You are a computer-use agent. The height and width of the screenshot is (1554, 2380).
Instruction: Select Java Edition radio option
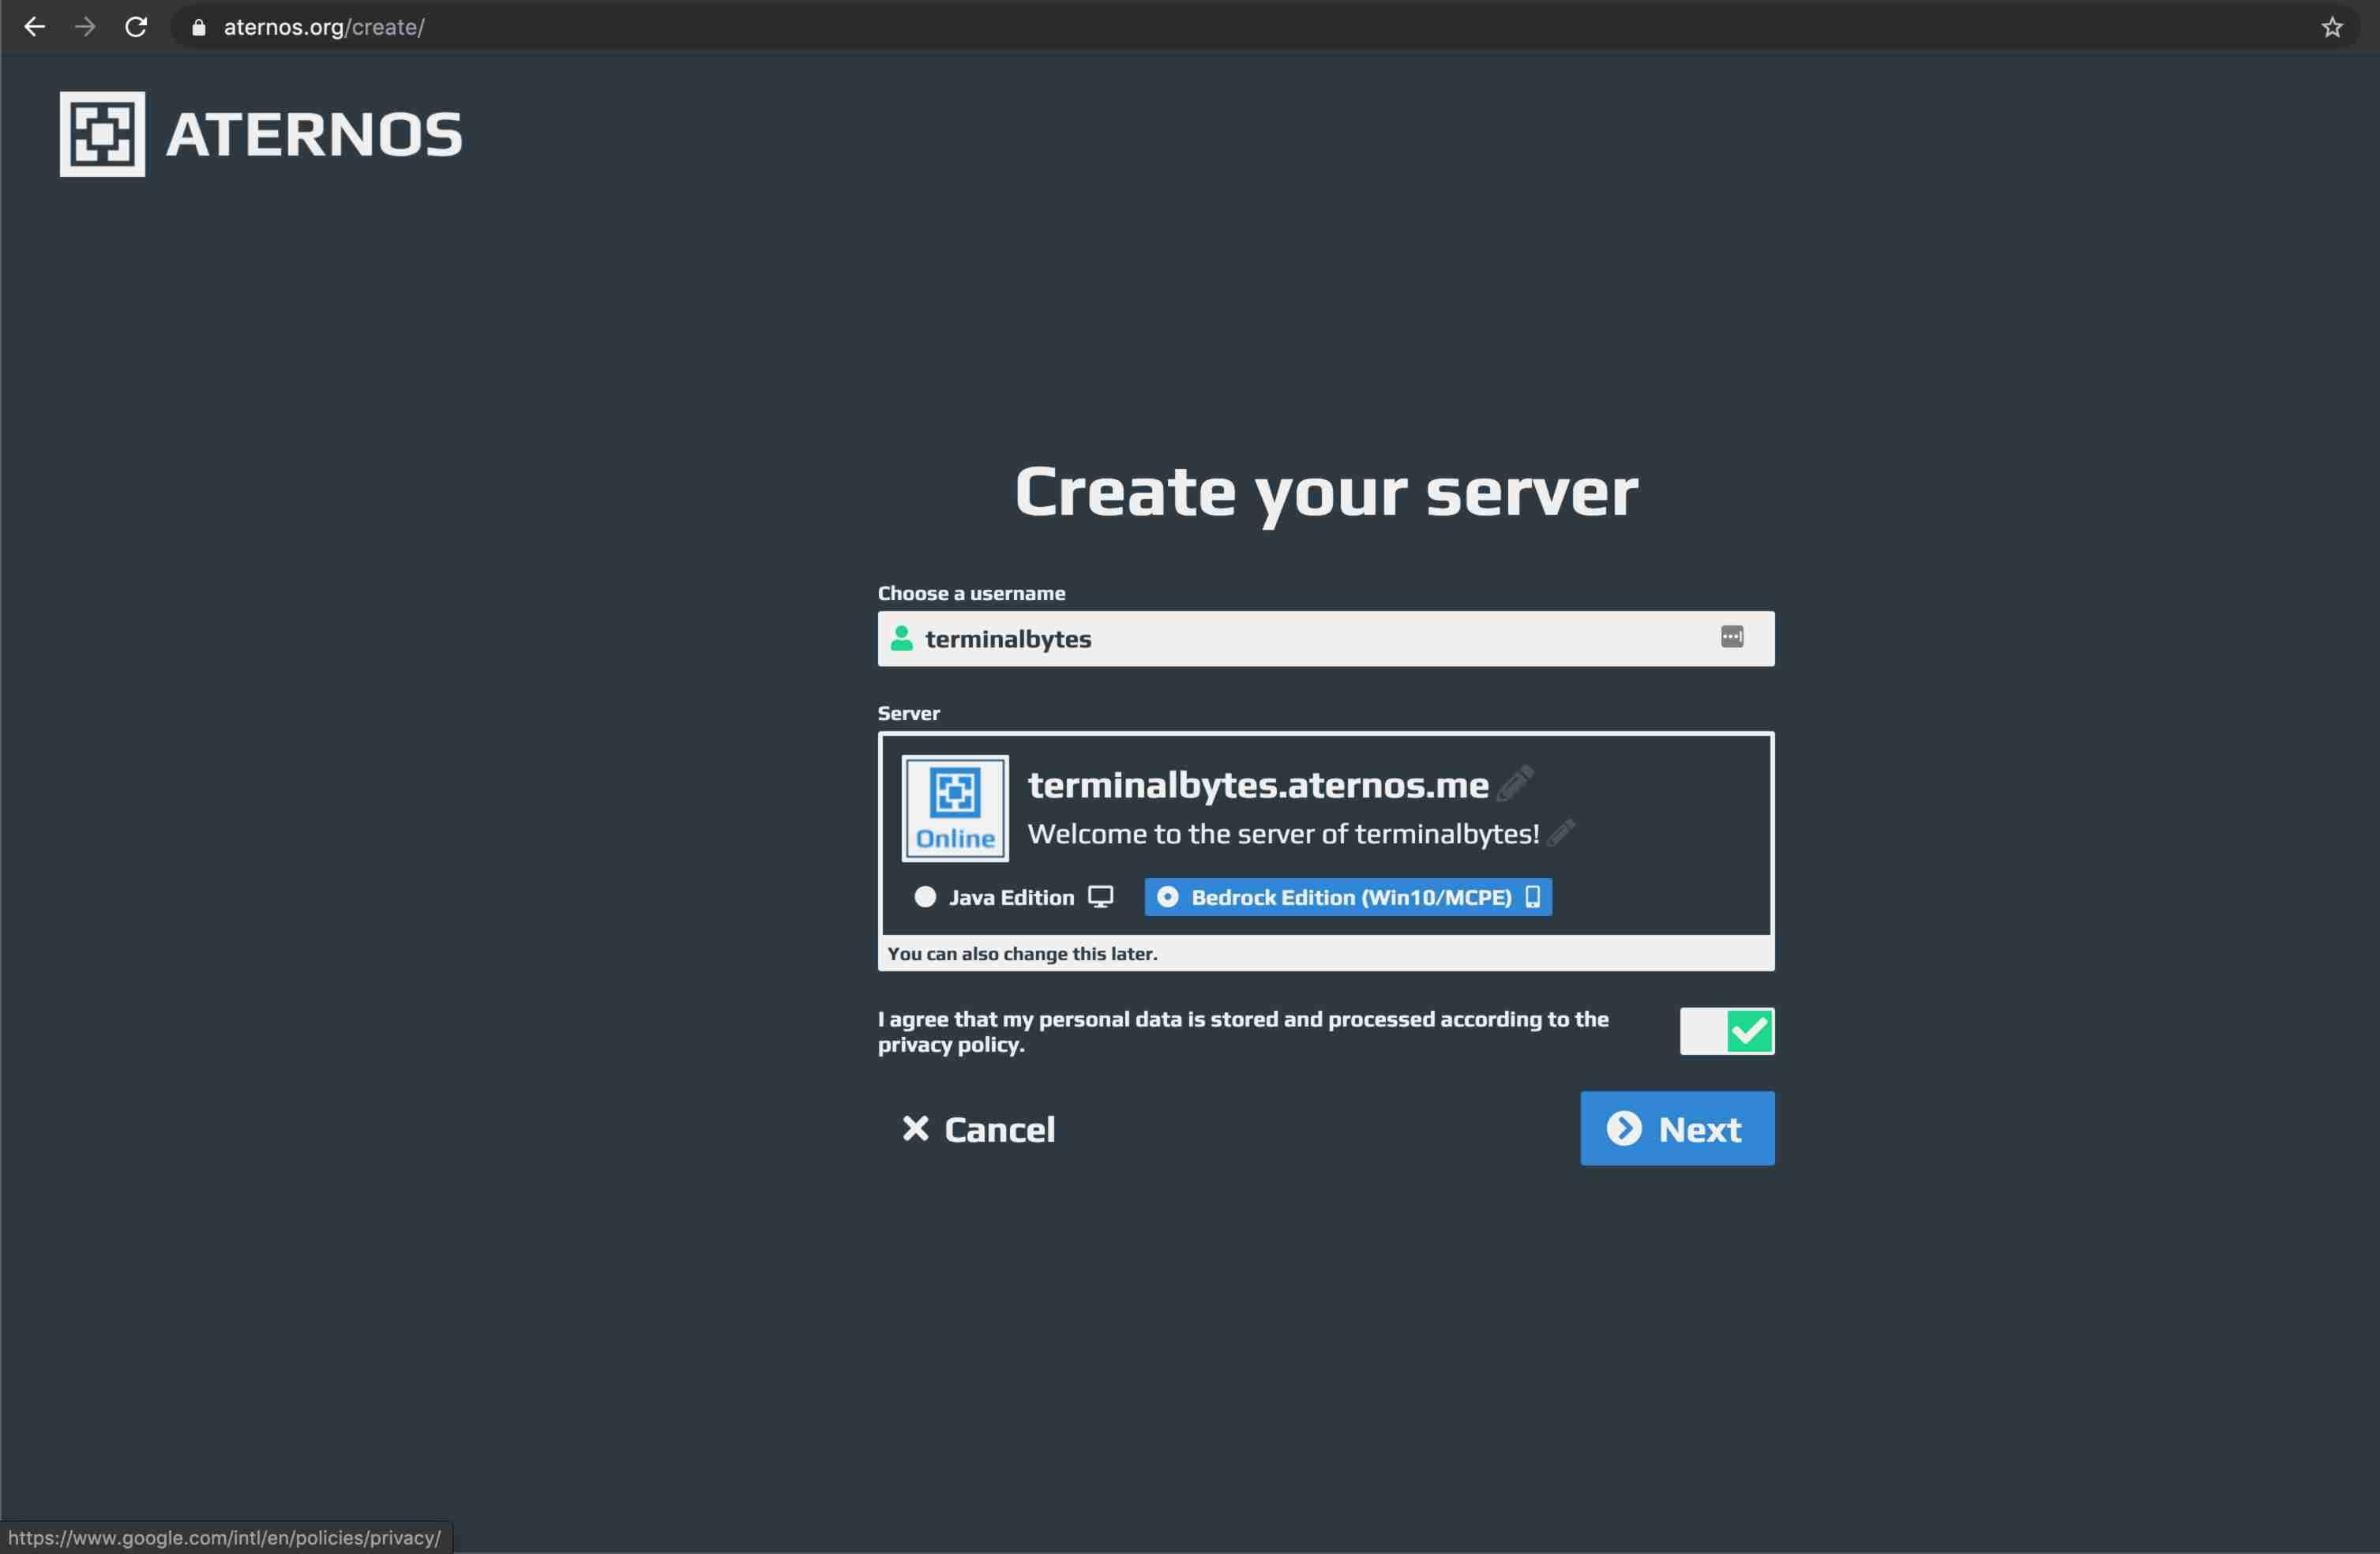pyautogui.click(x=1013, y=897)
